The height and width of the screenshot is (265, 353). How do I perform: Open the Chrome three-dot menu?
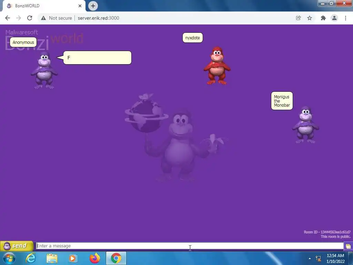[345, 18]
